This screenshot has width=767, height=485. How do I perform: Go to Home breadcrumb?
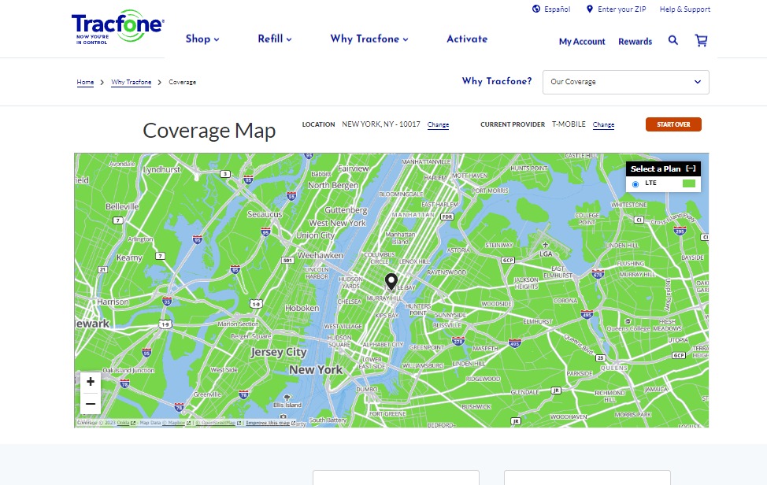click(85, 82)
